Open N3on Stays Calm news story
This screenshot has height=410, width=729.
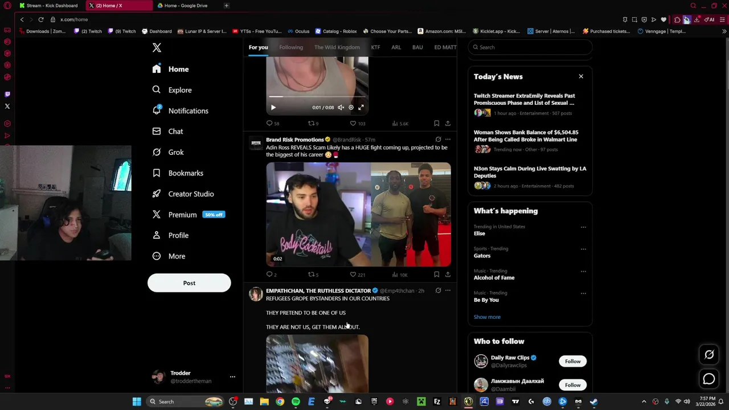click(530, 178)
